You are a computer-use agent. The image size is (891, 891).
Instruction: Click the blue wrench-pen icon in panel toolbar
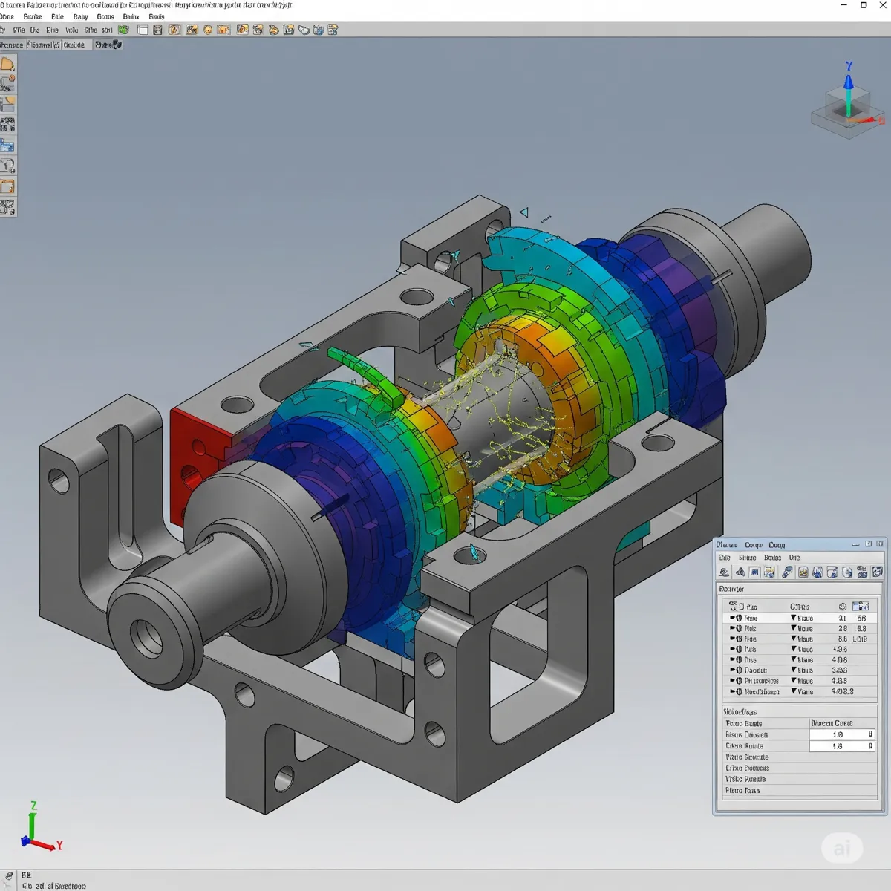click(x=787, y=572)
